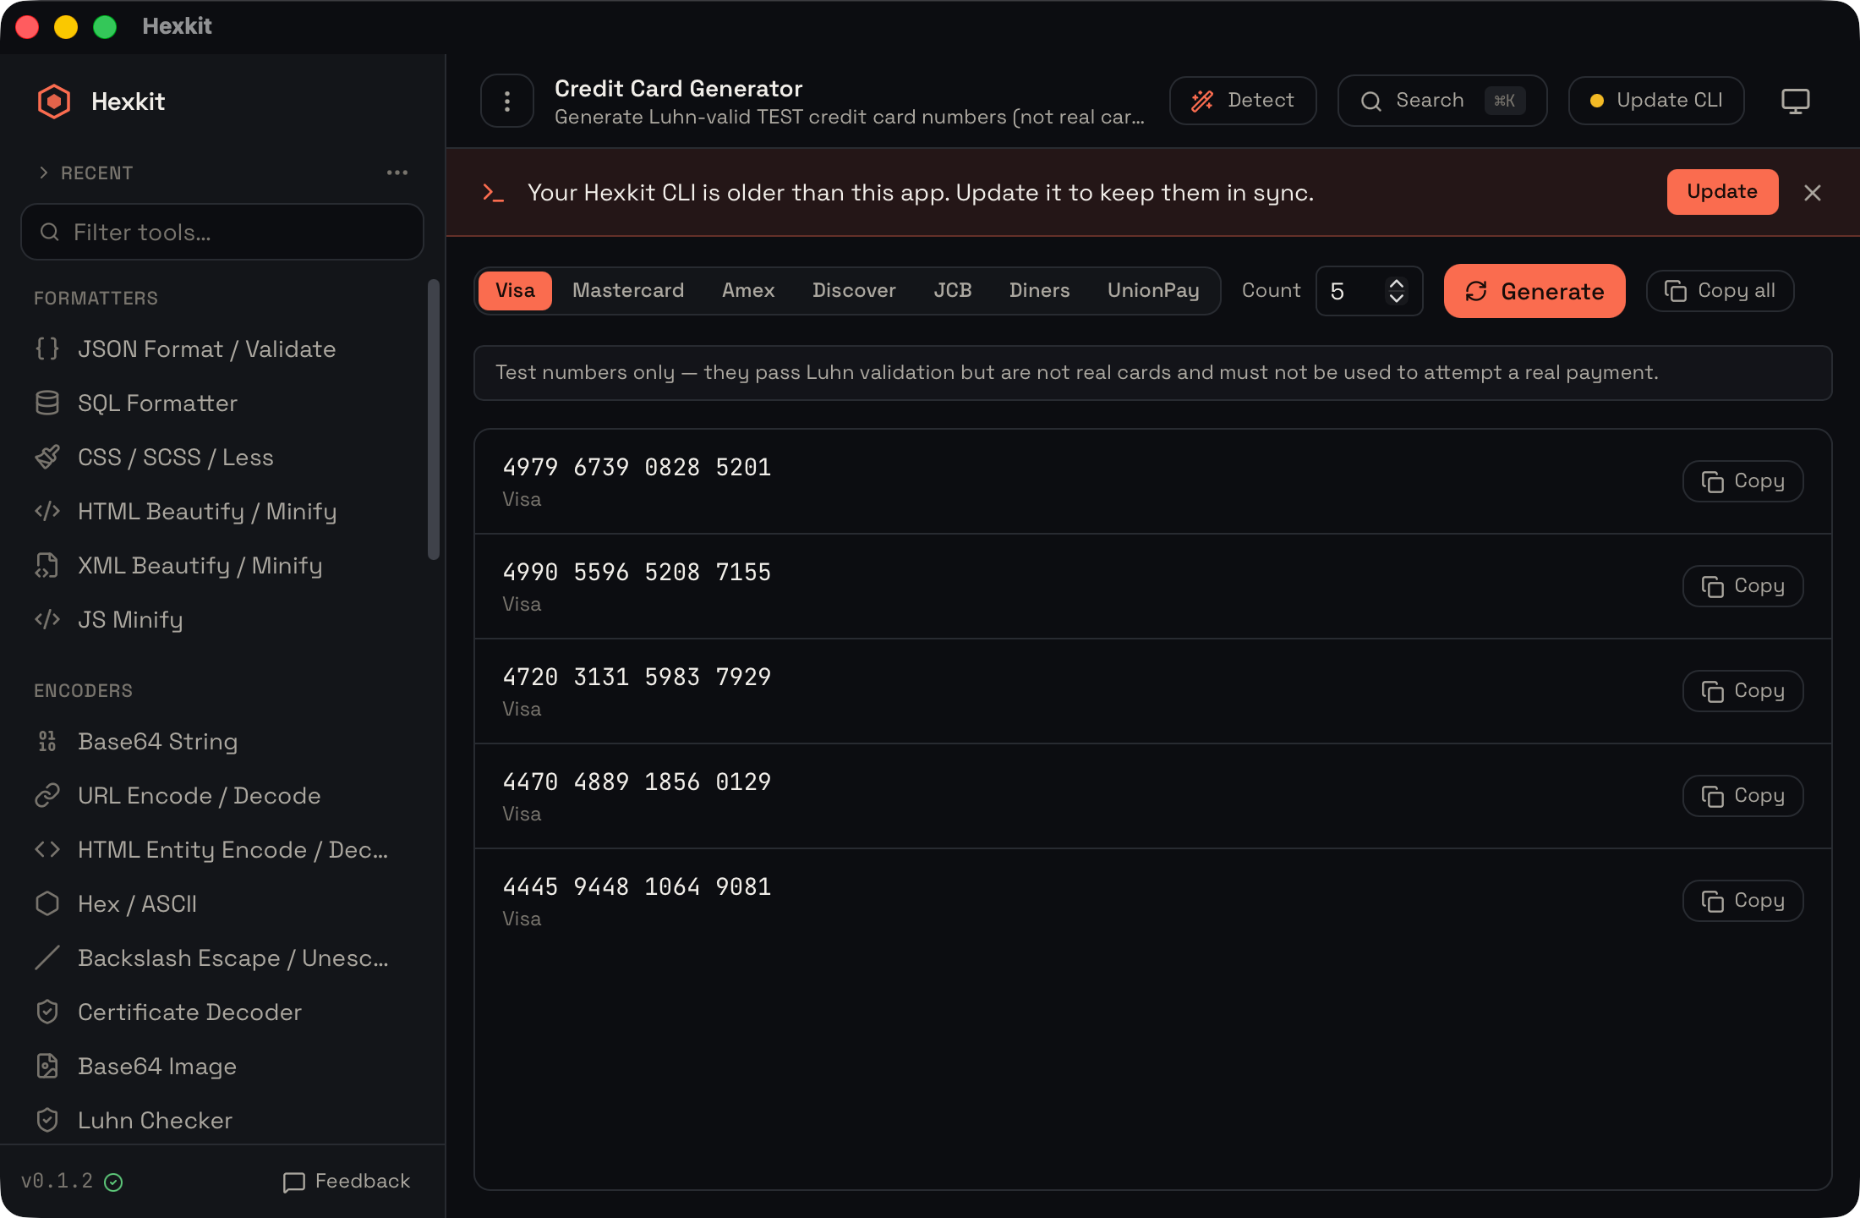
Task: Click the v0.1.2 version label
Action: click(57, 1181)
